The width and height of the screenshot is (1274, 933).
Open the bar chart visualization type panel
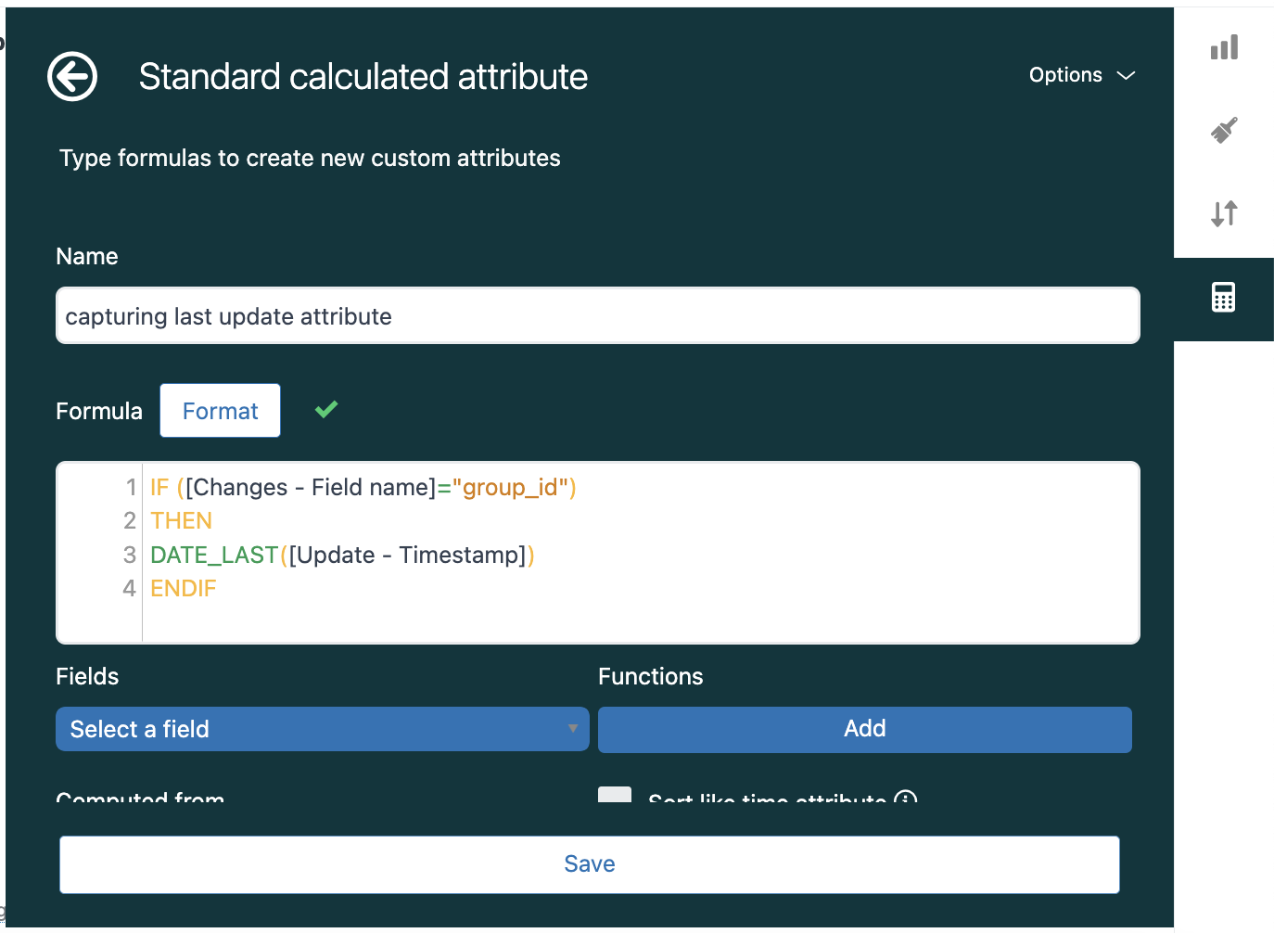click(x=1224, y=47)
